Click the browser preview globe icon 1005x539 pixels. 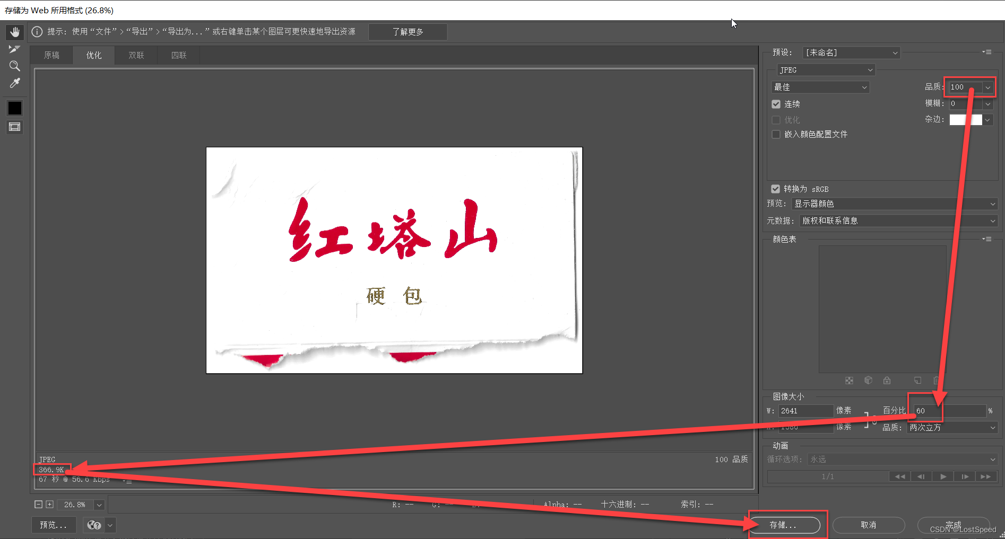pos(94,525)
